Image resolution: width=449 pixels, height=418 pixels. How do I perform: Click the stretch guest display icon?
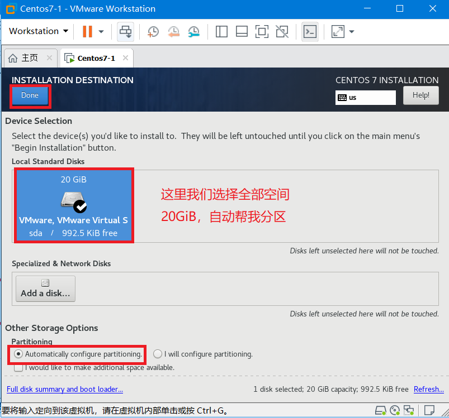click(x=338, y=31)
